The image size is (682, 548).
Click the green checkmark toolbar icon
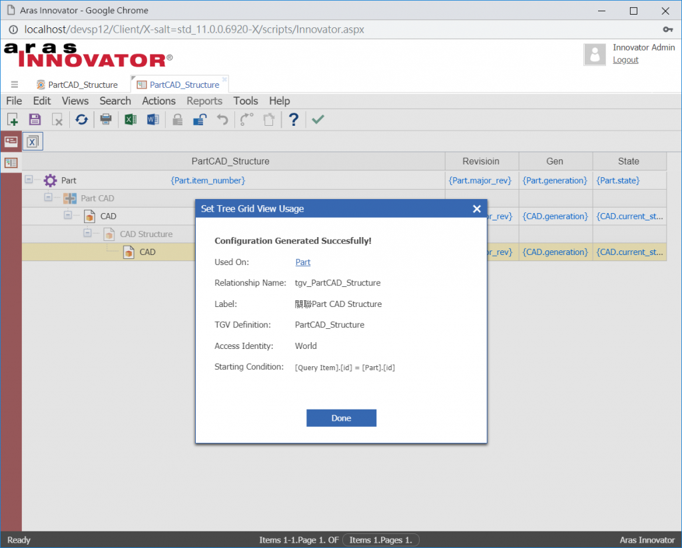[x=318, y=119]
